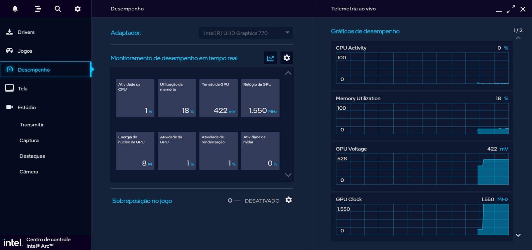Viewport: 532px width, 250px height.
Task: Select Captura under Estúdio
Action: point(29,140)
